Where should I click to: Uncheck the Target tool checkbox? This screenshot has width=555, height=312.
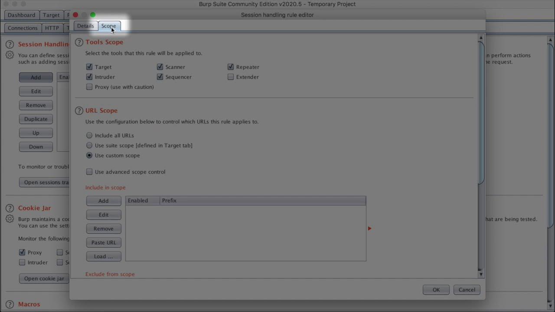click(x=89, y=67)
